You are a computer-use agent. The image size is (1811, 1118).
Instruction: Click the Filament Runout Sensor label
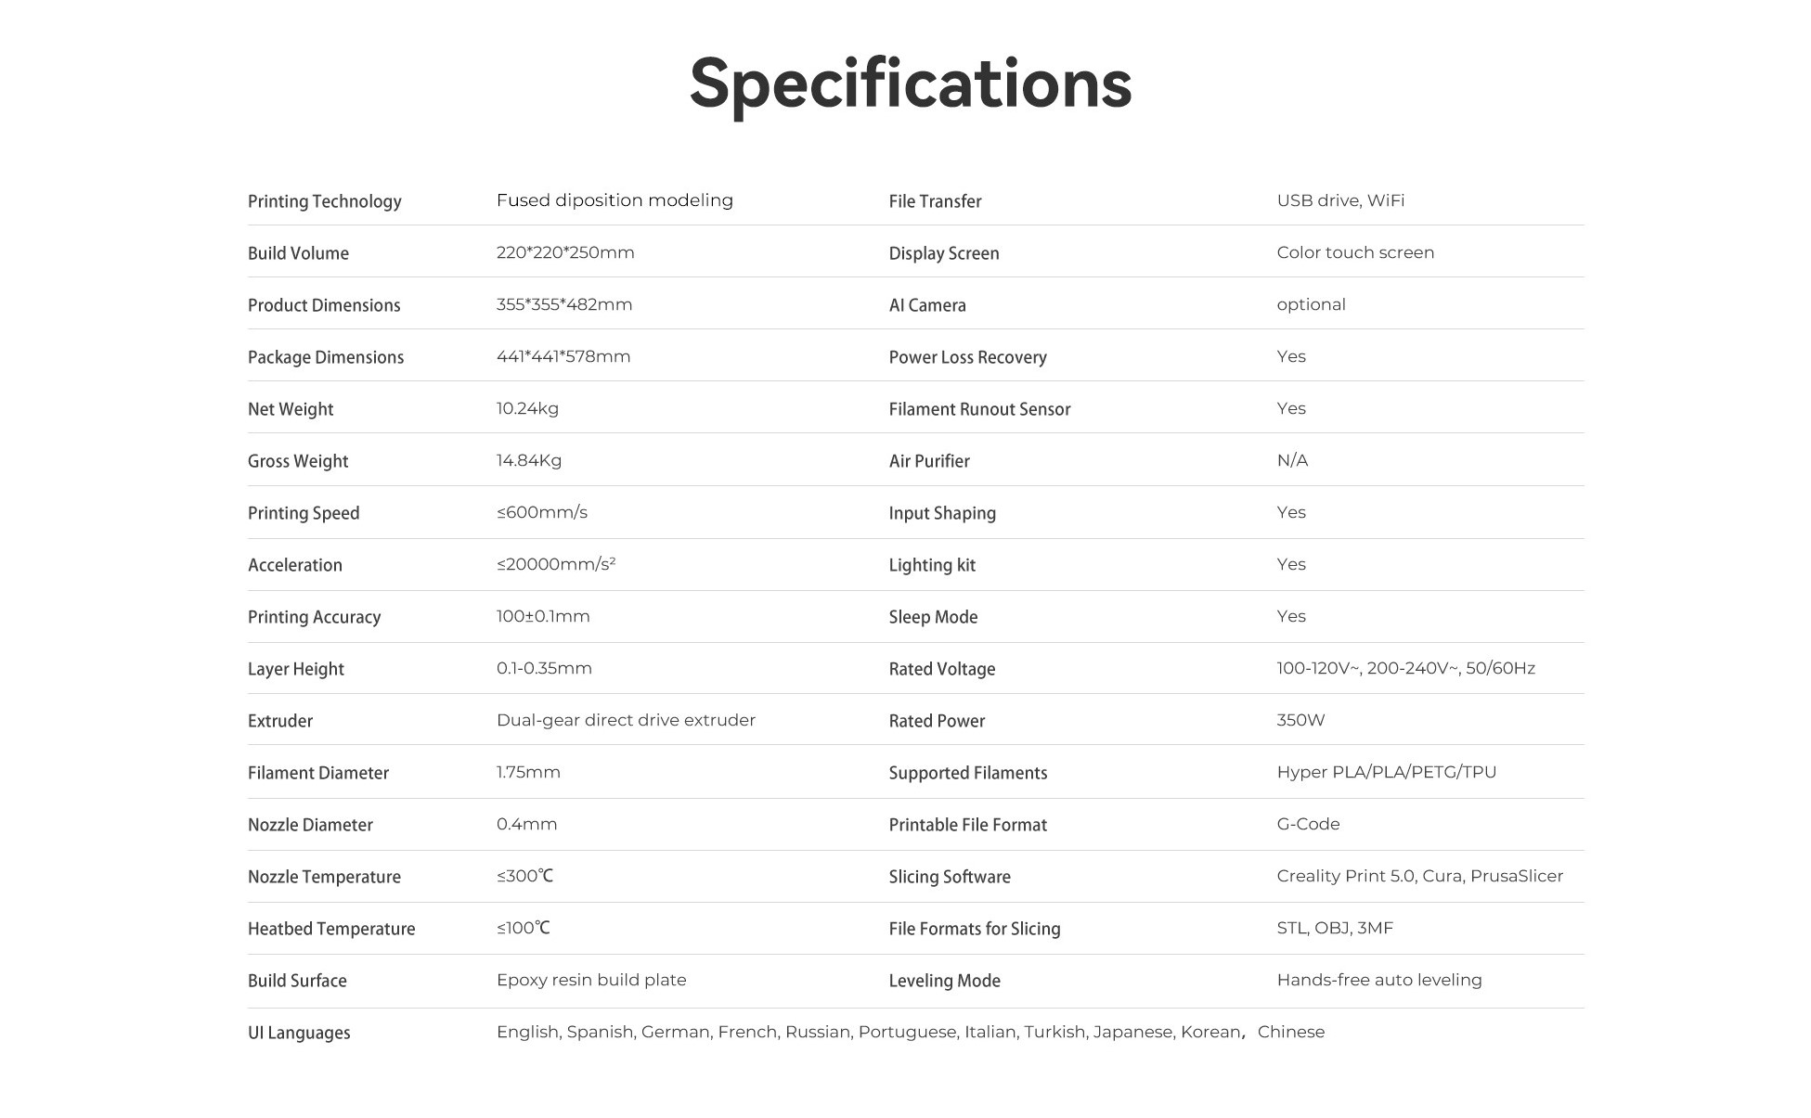(979, 409)
